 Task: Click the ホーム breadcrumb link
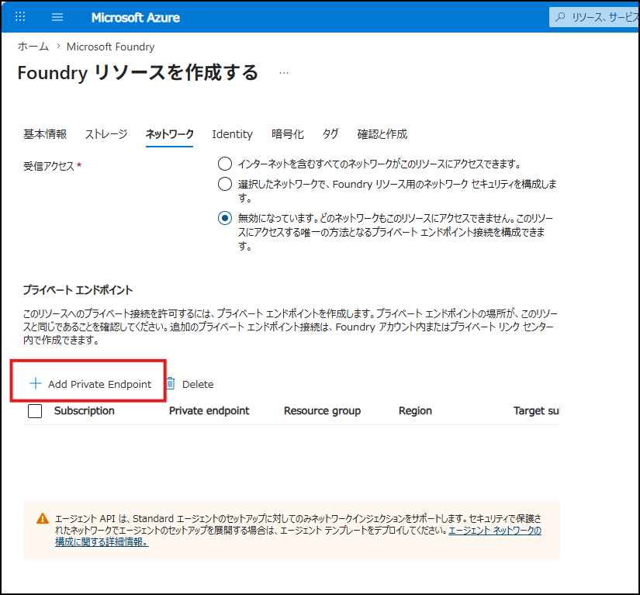33,47
